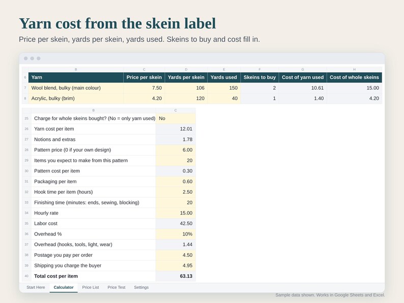Screen dimensions: 404x303
Task: Select the 4.20 price per skein cell for Acrylic
Action: coord(144,98)
